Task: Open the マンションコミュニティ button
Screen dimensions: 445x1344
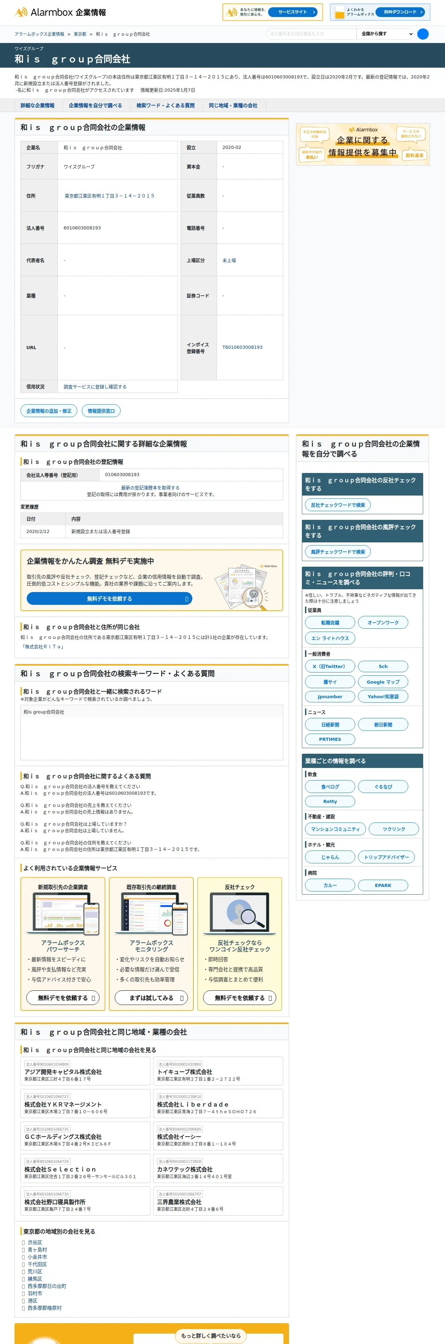Action: point(335,829)
